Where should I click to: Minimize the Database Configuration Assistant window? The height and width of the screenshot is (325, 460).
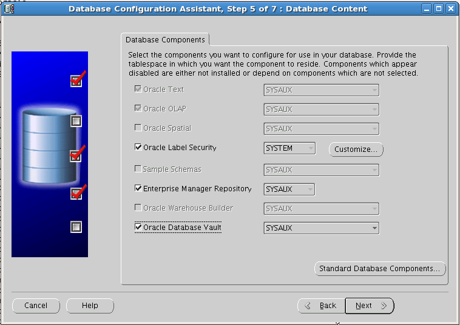tap(427, 9)
